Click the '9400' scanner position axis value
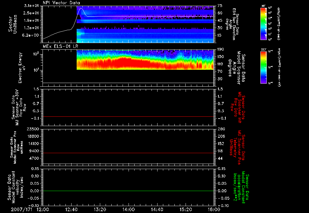Image resolution: width=309 pixels, height=213 pixels. (x=34, y=151)
